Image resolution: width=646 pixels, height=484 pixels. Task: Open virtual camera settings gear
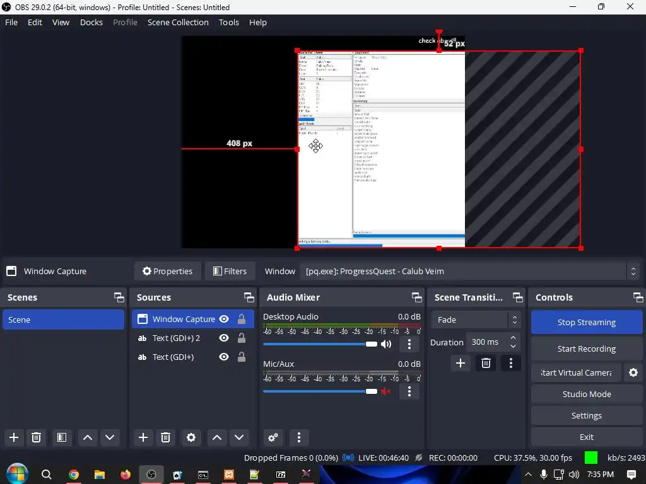point(633,372)
